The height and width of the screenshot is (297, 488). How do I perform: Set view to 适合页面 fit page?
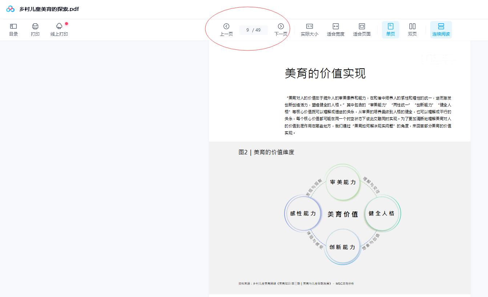point(362,30)
